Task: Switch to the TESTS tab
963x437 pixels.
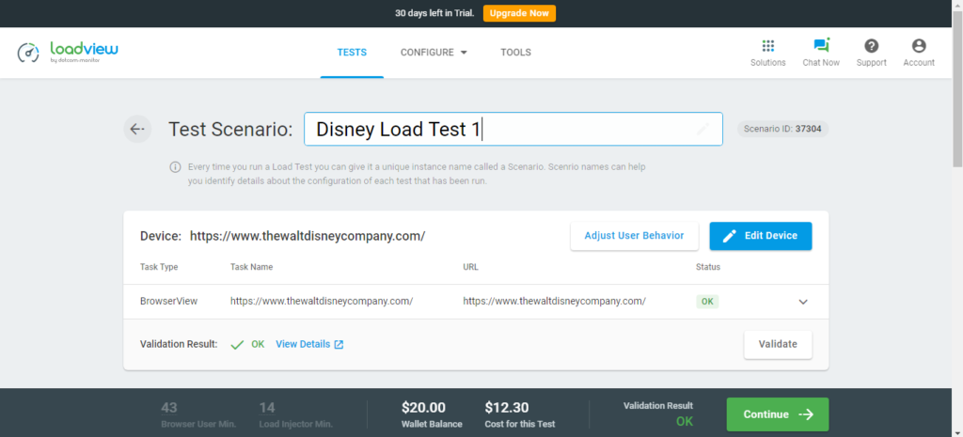Action: coord(352,53)
